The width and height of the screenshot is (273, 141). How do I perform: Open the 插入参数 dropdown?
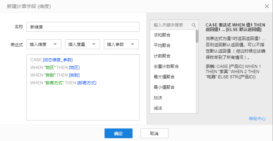(121, 44)
